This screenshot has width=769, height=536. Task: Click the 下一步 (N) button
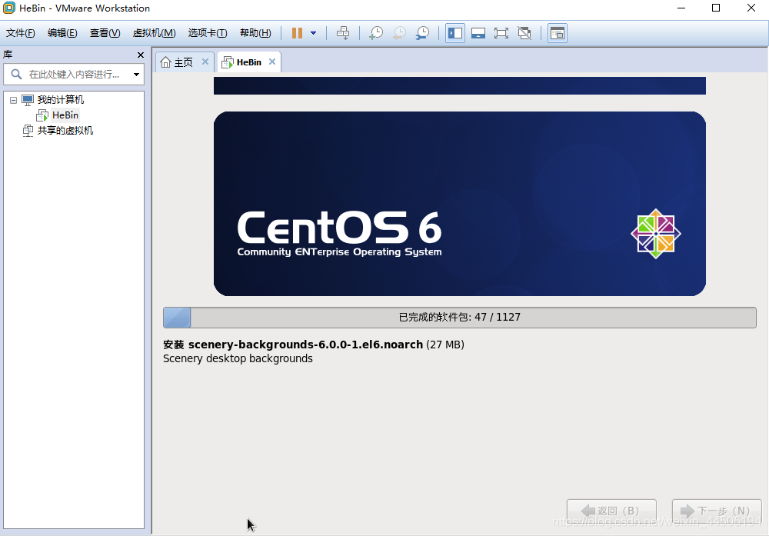tap(717, 511)
